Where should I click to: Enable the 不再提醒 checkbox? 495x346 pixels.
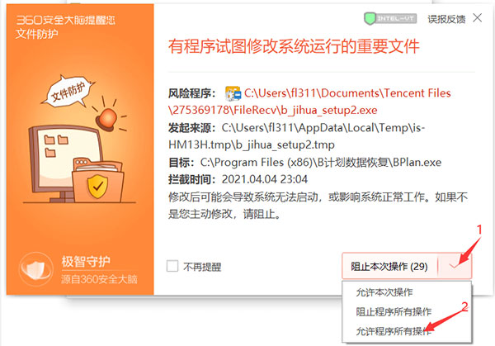(x=172, y=266)
